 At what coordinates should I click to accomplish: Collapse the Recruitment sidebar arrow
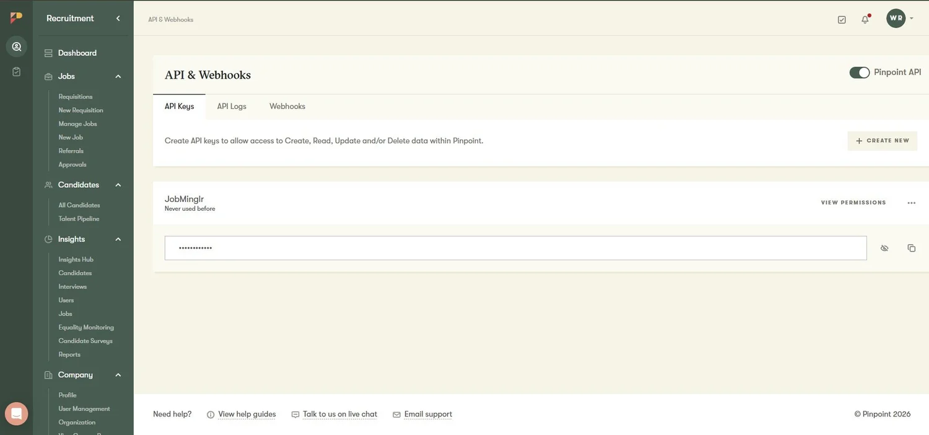click(118, 19)
